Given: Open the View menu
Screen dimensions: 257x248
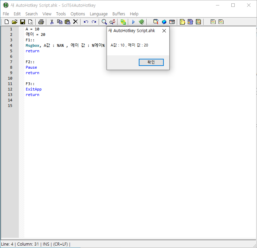Looking at the screenshot, I should click(x=47, y=14).
